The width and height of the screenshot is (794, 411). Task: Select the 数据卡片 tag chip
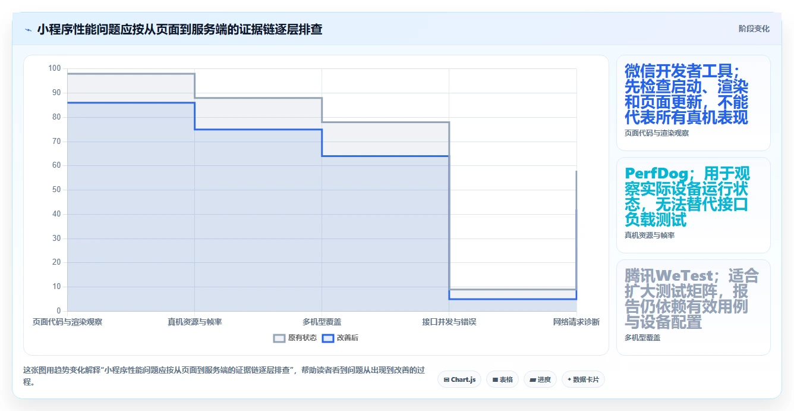tap(583, 379)
